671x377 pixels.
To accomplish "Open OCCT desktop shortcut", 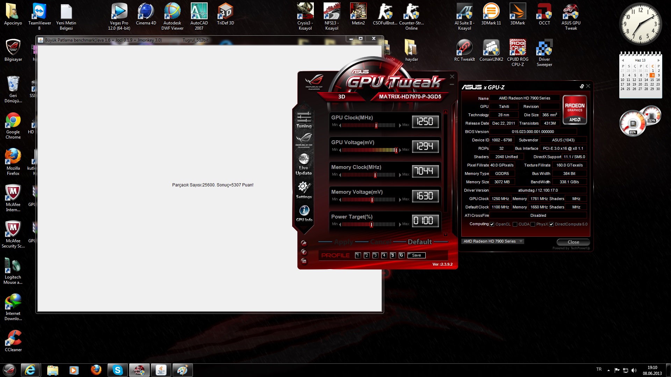I will click(x=544, y=14).
